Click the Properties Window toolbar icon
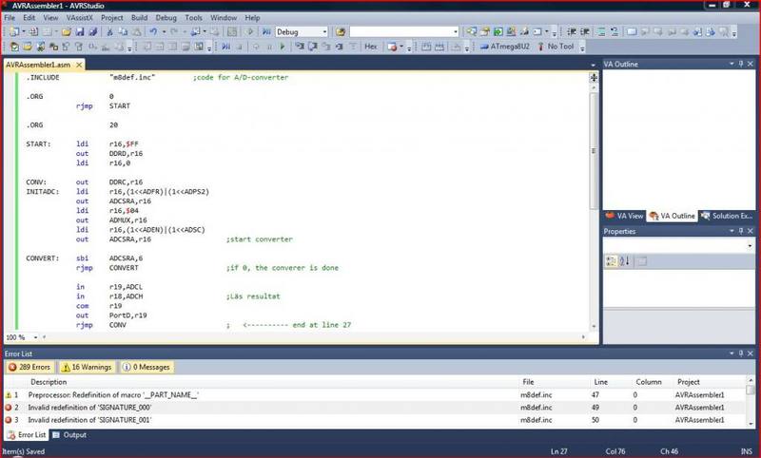The width and height of the screenshot is (761, 458). point(485,32)
